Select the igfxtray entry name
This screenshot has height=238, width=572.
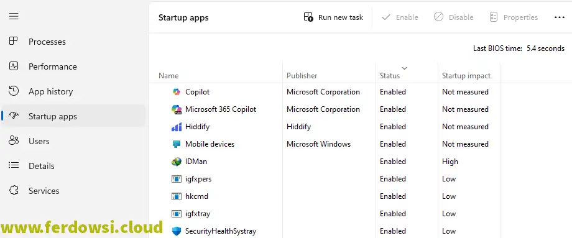pos(198,214)
